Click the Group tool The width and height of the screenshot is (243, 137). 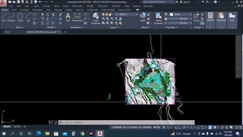(x=196, y=17)
